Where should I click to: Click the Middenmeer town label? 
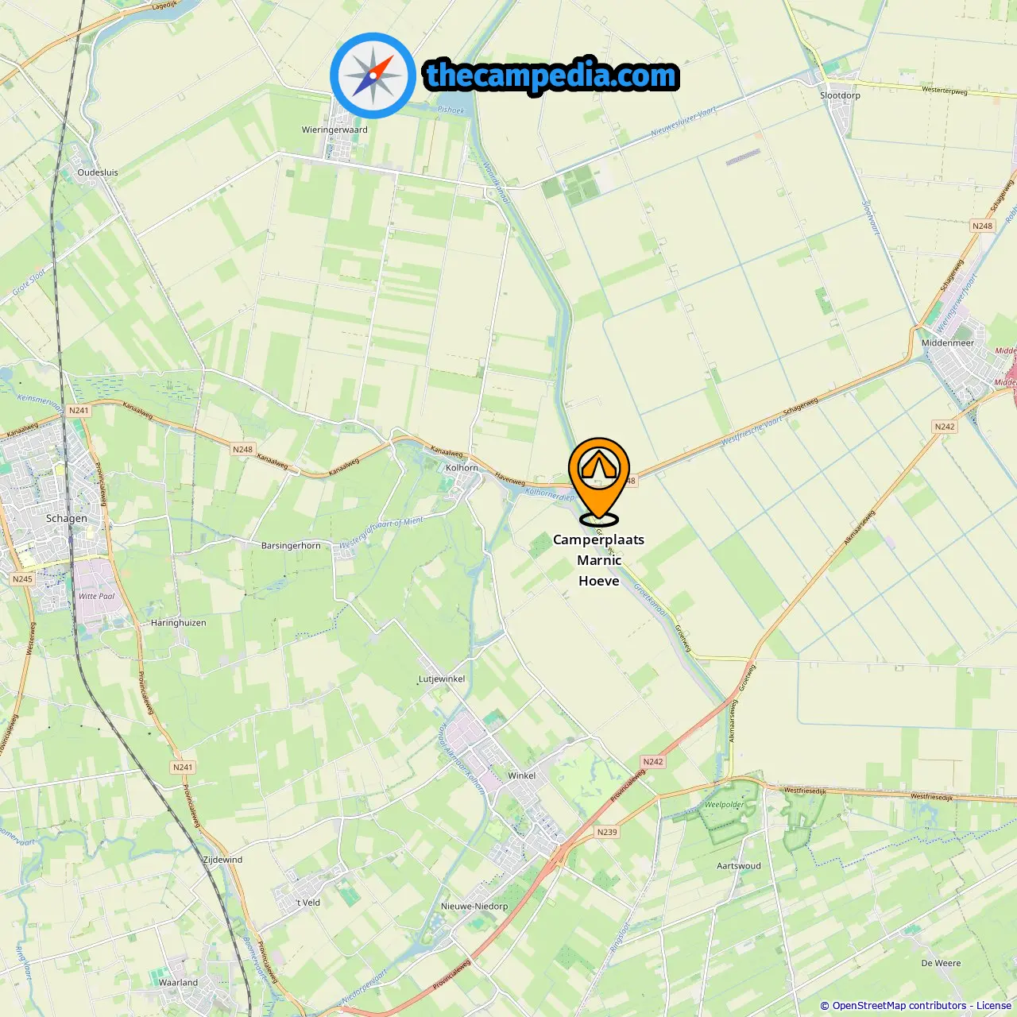[948, 343]
